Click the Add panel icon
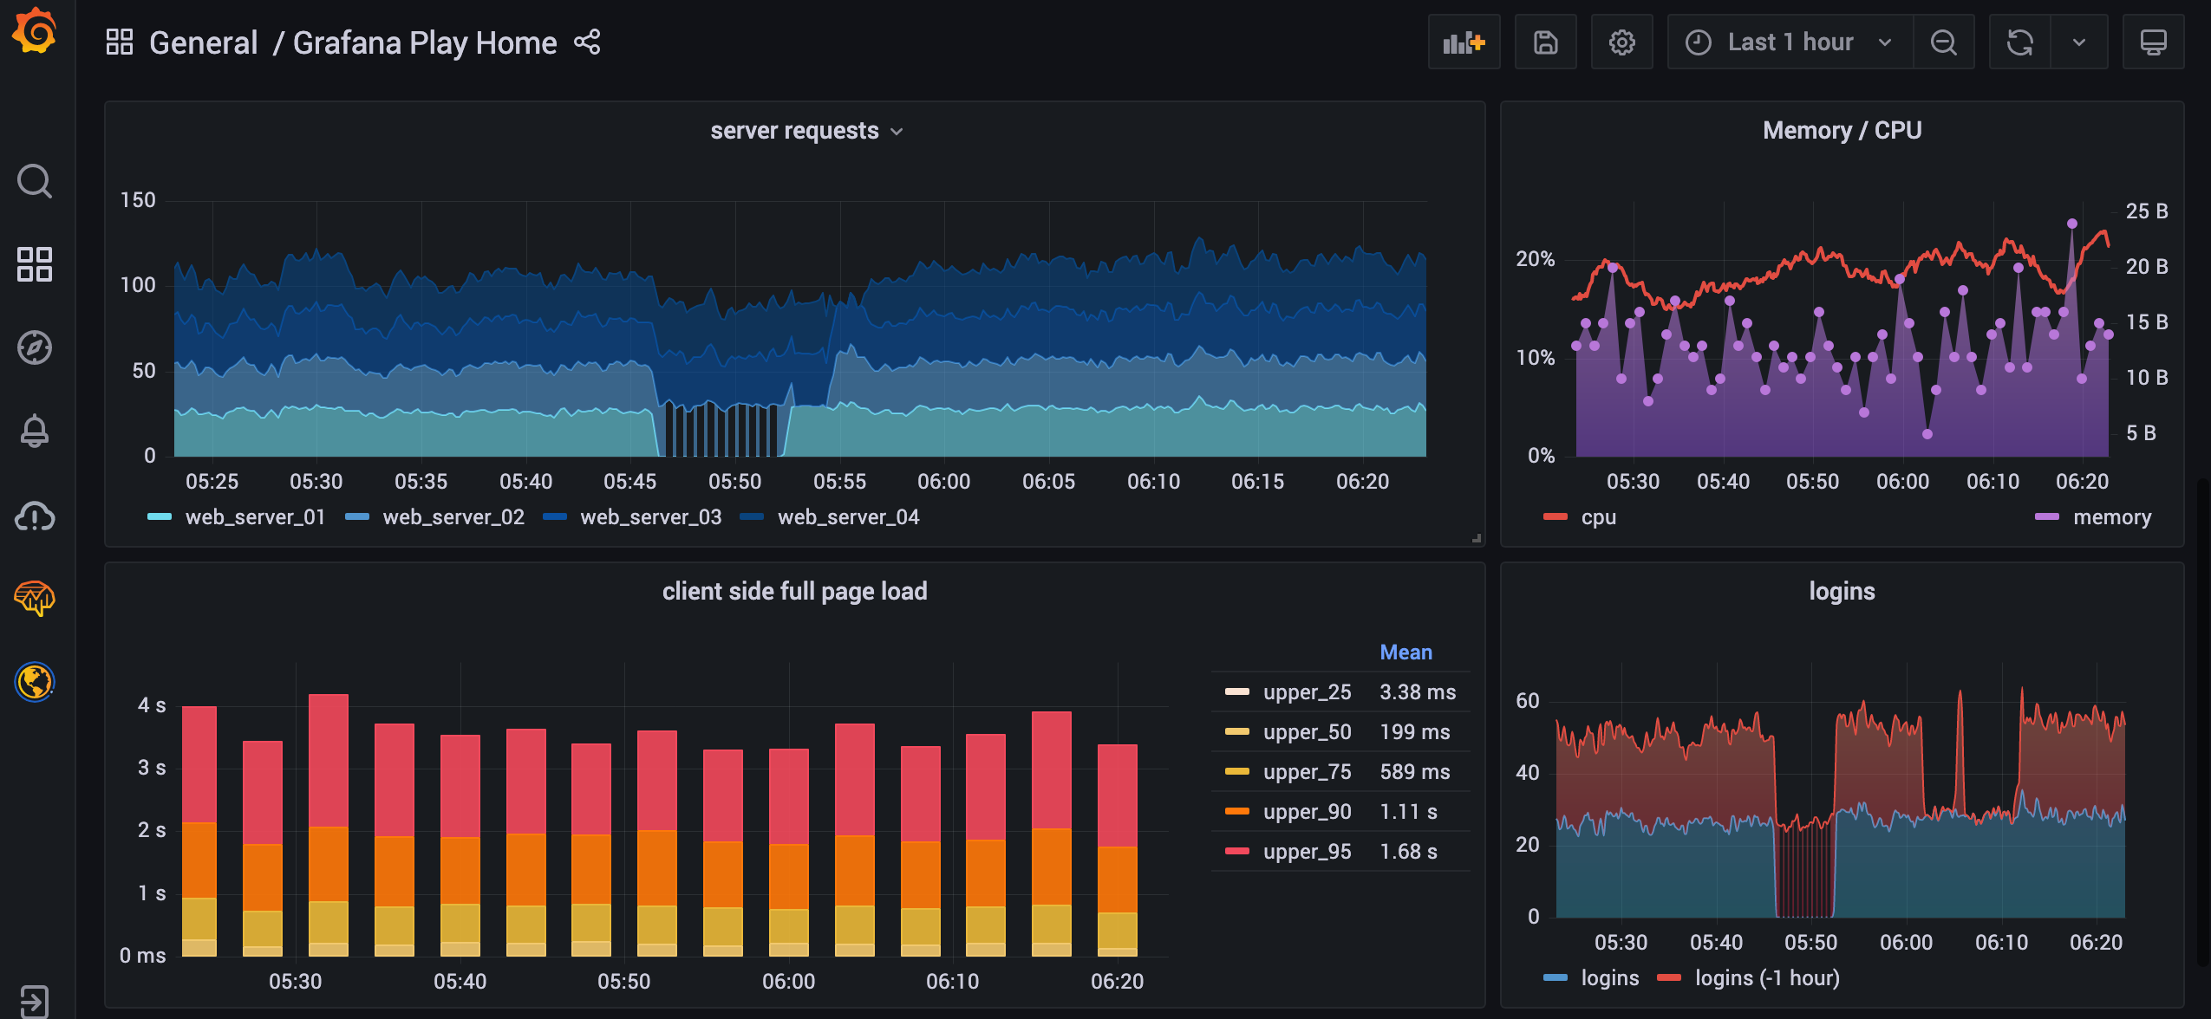 1464,42
